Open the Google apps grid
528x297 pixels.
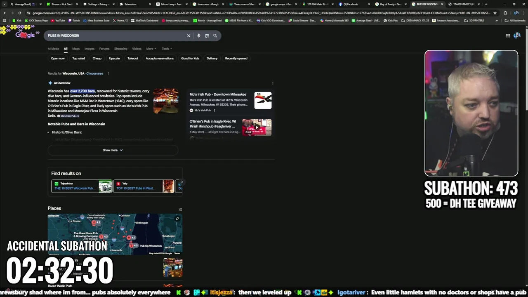coord(508,35)
